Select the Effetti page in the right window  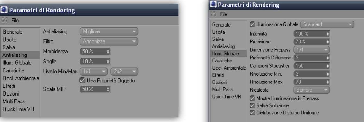click(x=218, y=75)
